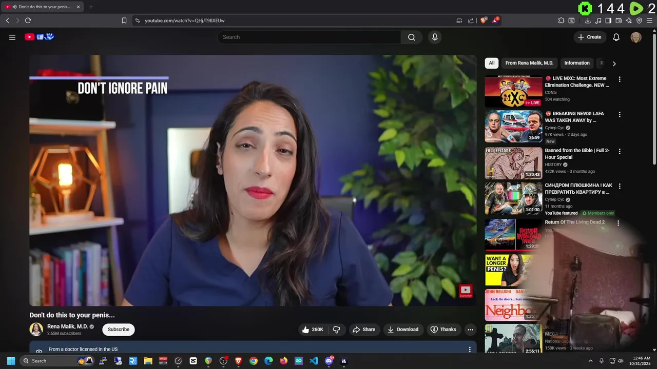Download the video
Viewport: 657px width, 369px height.
403,330
